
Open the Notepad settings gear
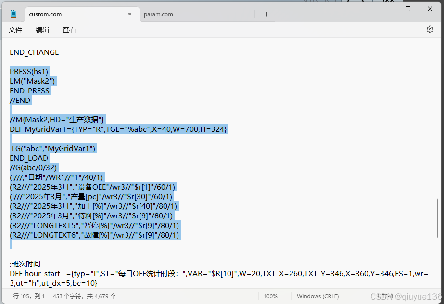(x=430, y=29)
